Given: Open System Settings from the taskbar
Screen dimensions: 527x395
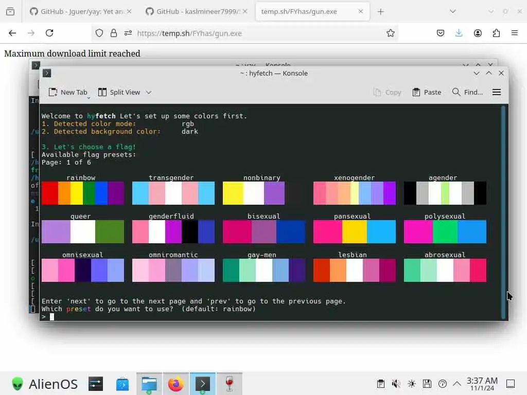Looking at the screenshot, I should tap(95, 384).
